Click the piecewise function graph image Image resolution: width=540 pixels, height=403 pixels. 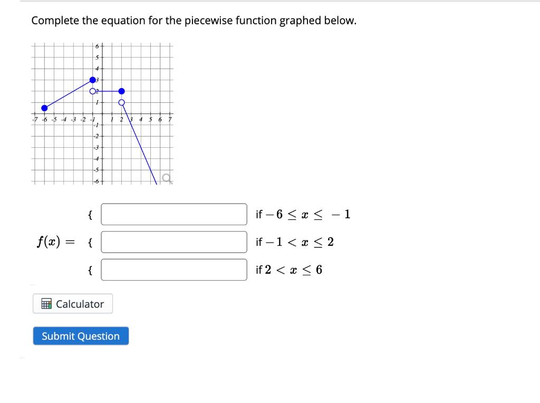click(103, 113)
